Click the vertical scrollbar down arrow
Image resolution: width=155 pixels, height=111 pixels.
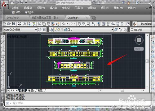pos(147,87)
